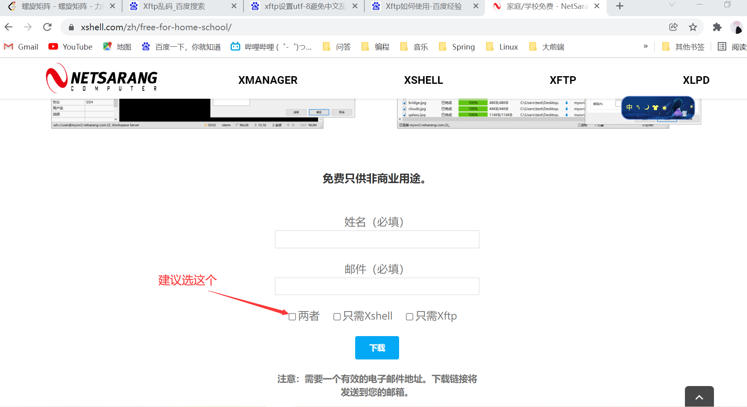Click the shirt skin icon on floating bar

[x=655, y=107]
